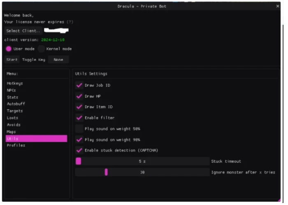Show the Maps section
288x205 pixels.
tap(11, 132)
